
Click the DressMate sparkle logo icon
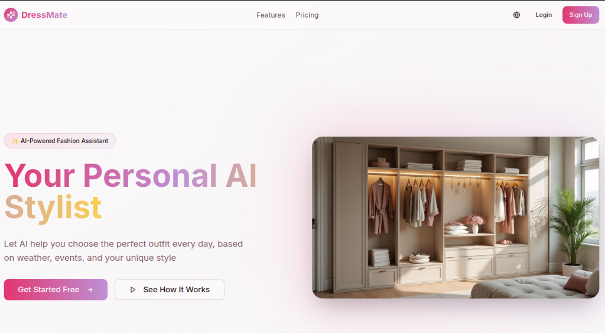pos(11,15)
